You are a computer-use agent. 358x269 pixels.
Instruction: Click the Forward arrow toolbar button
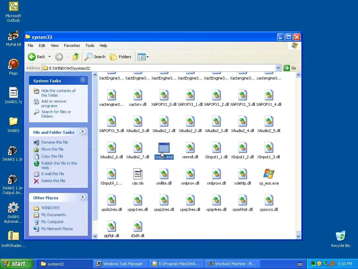tap(59, 57)
